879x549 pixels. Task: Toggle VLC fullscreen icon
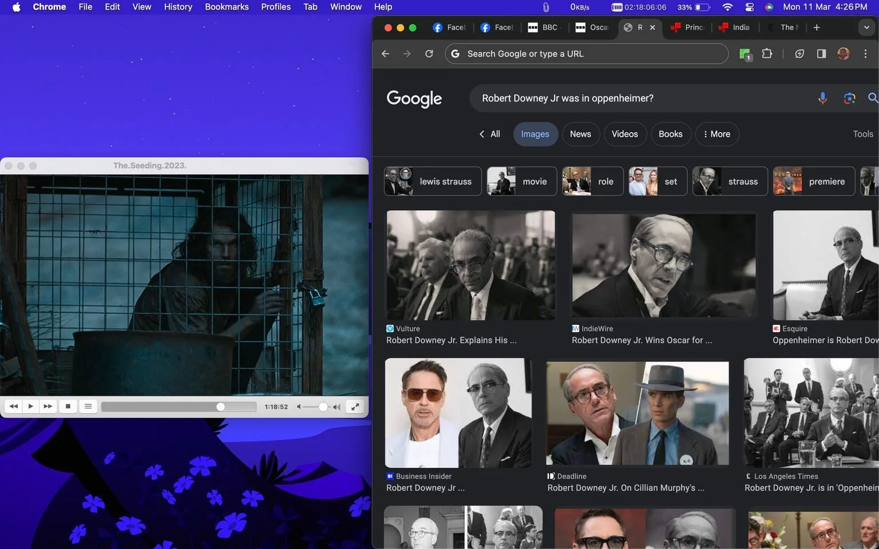click(355, 407)
